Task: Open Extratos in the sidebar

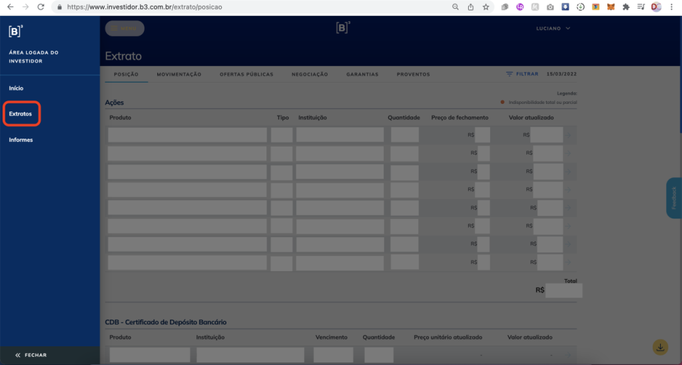Action: [x=21, y=114]
